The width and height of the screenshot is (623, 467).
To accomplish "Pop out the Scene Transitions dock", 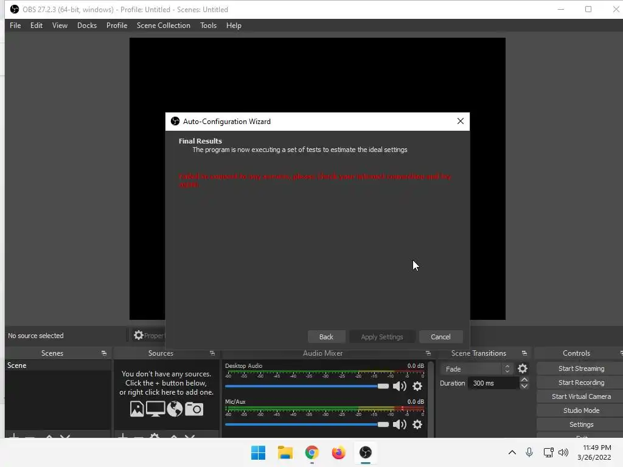I will (x=524, y=353).
